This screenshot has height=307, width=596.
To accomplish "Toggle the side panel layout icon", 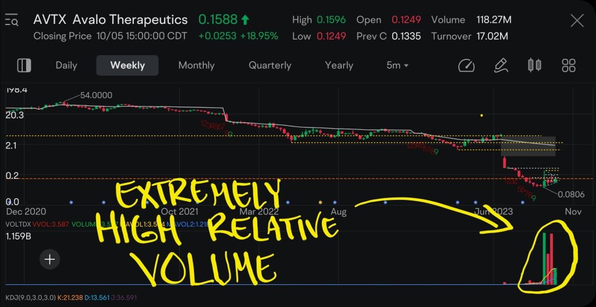I will (24, 65).
